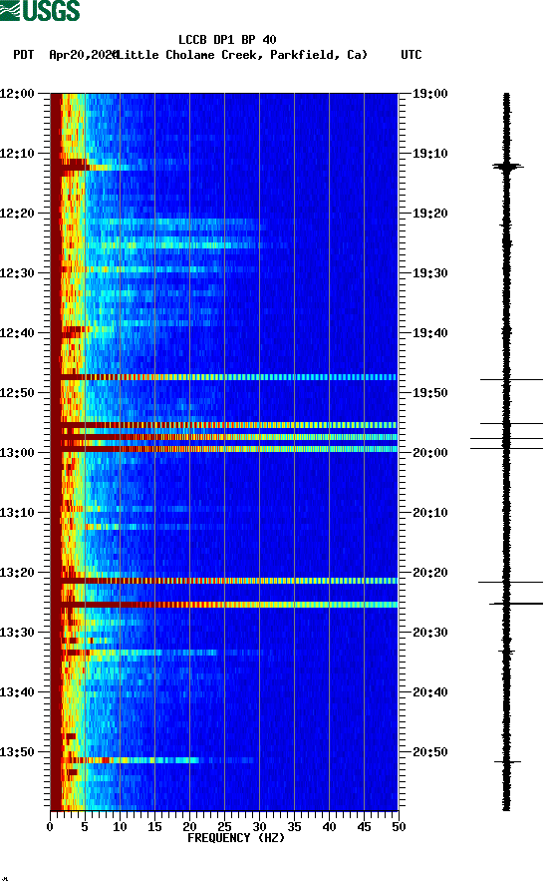Click the '15' frequency axis label
This screenshot has height=890, width=550.
tap(154, 826)
